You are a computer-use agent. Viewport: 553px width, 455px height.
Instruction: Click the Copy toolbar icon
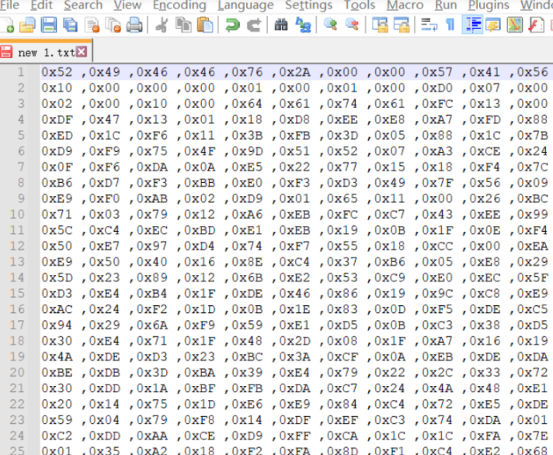(183, 25)
